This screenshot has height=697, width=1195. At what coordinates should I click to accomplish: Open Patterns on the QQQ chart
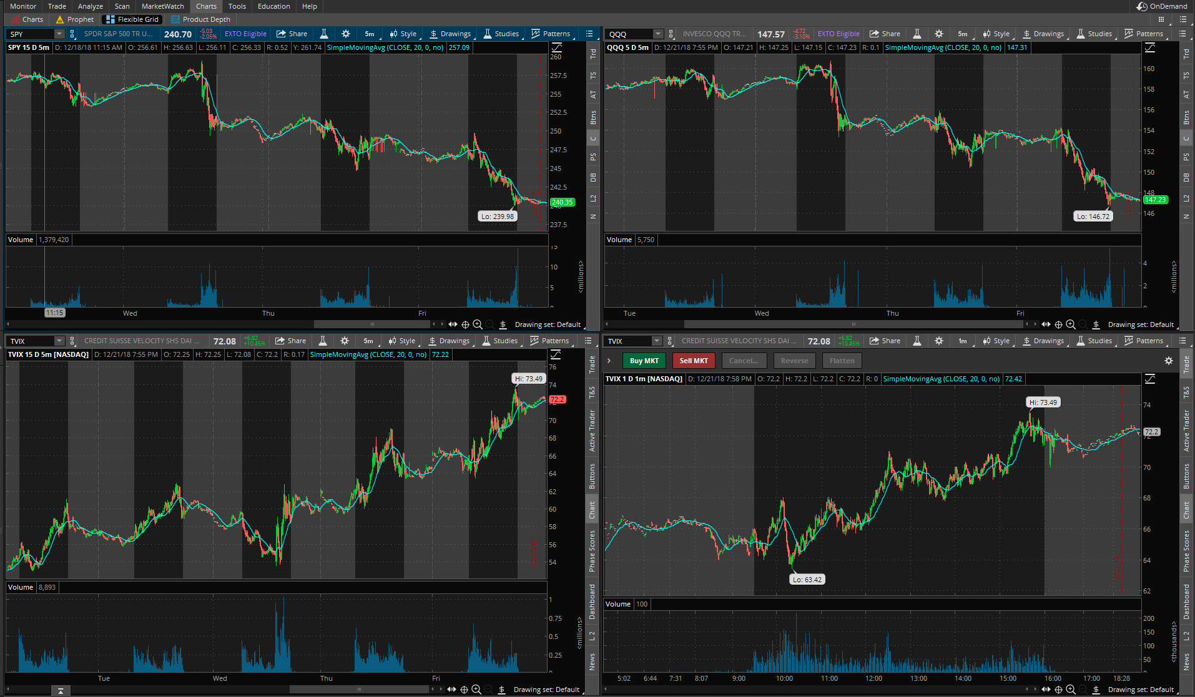[1144, 34]
